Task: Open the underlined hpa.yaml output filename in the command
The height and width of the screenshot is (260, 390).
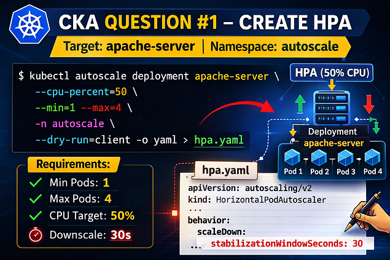Action: click(219, 140)
